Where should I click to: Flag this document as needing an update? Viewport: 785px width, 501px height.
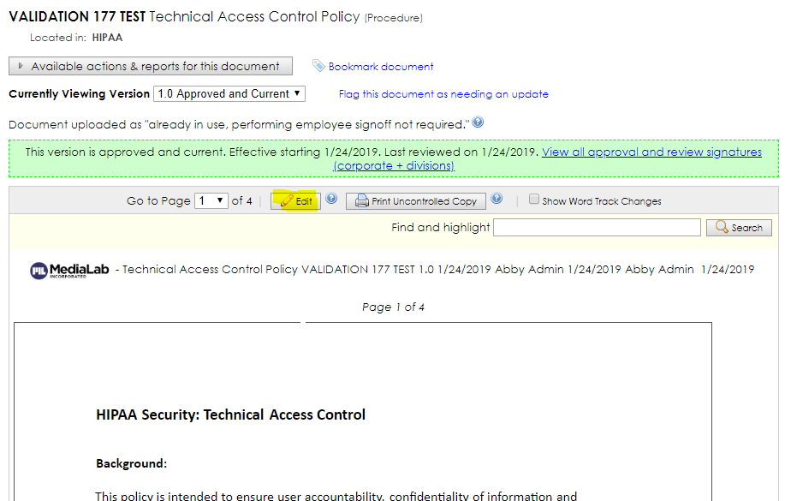[x=443, y=94]
